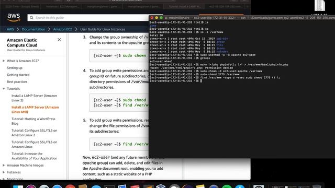335x188 pixels.
Task: Click the 'sudo chmod' code line in step 4
Action: (120, 100)
